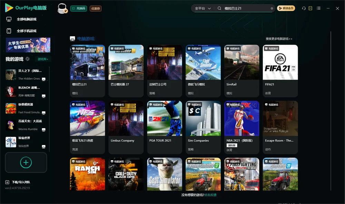The width and height of the screenshot is (345, 204).
Task: Click the PC icon on the 死神 魂魄觉醒 row
Action: (44, 96)
